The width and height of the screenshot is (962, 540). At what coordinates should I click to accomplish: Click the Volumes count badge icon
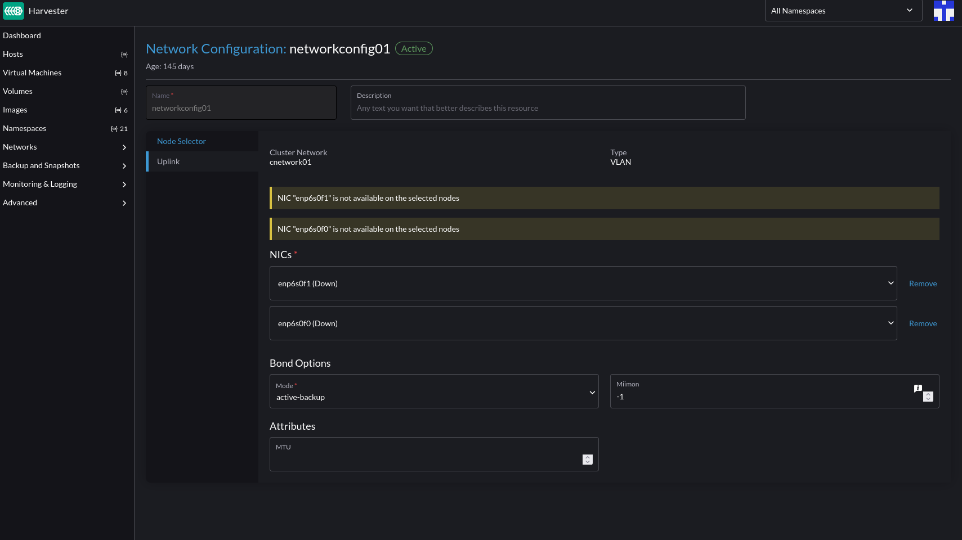click(124, 91)
